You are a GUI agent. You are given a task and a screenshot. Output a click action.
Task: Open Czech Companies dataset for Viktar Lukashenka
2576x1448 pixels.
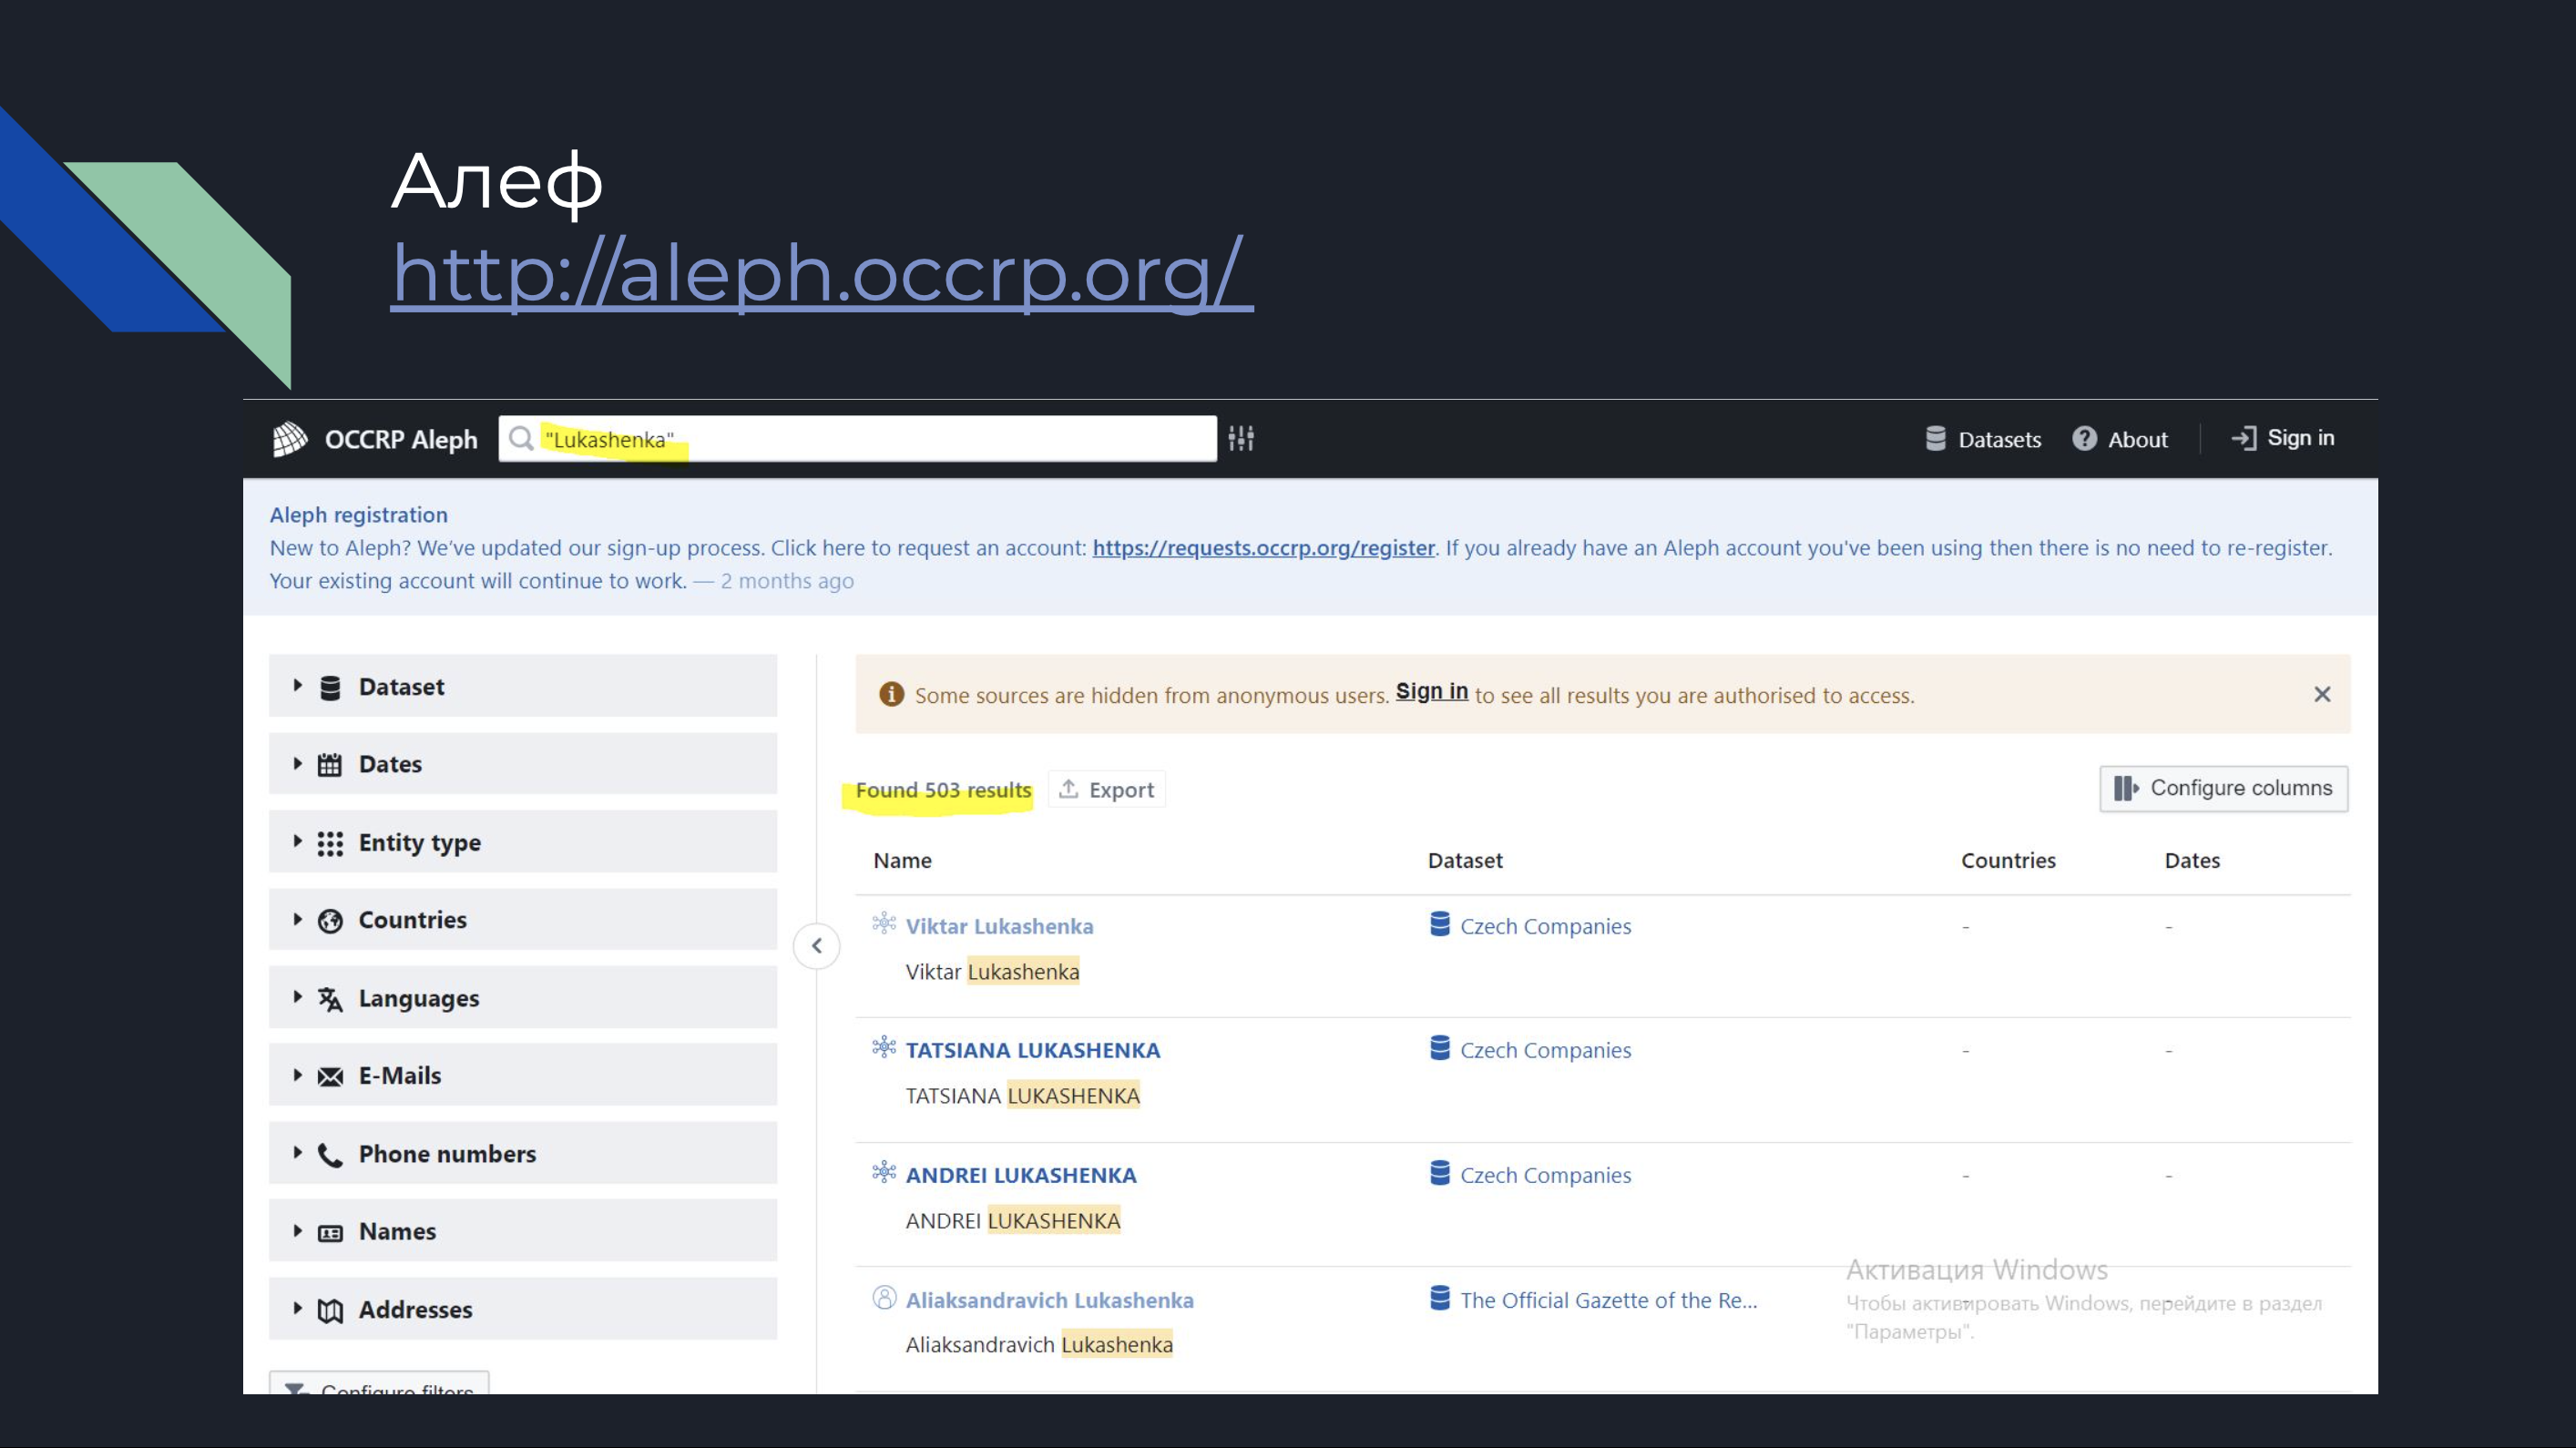1545,926
